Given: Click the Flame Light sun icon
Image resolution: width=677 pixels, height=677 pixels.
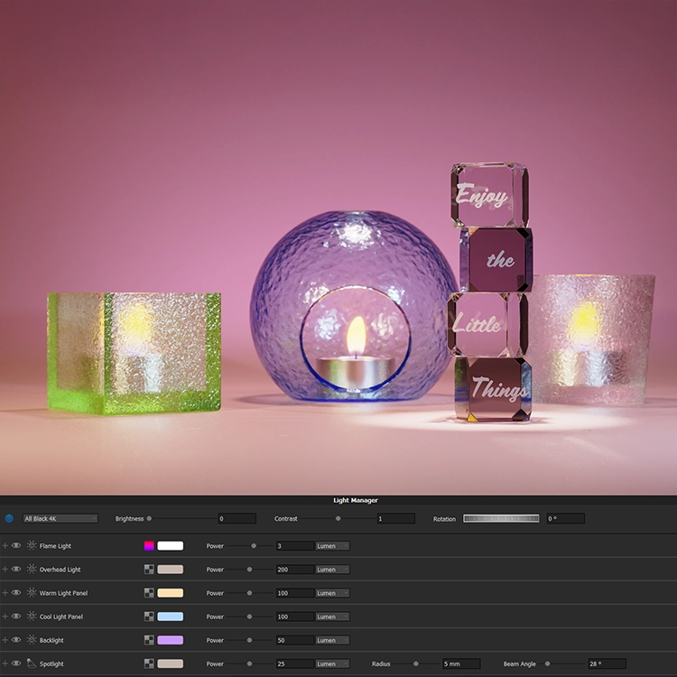Looking at the screenshot, I should coord(31,546).
